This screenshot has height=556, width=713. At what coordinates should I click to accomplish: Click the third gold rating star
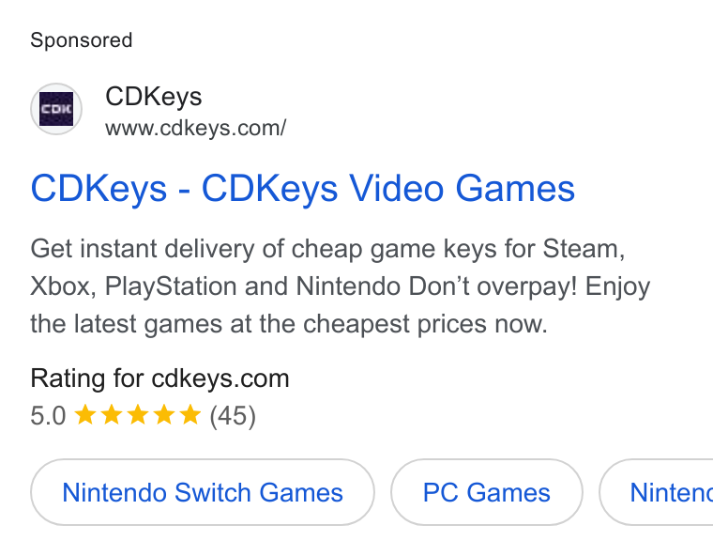click(138, 415)
